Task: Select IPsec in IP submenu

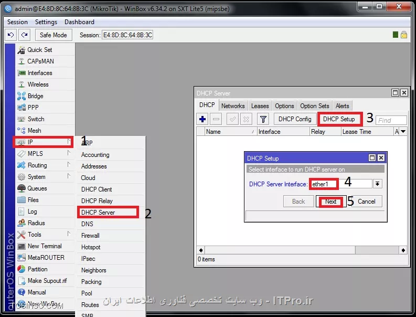Action: click(x=110, y=259)
